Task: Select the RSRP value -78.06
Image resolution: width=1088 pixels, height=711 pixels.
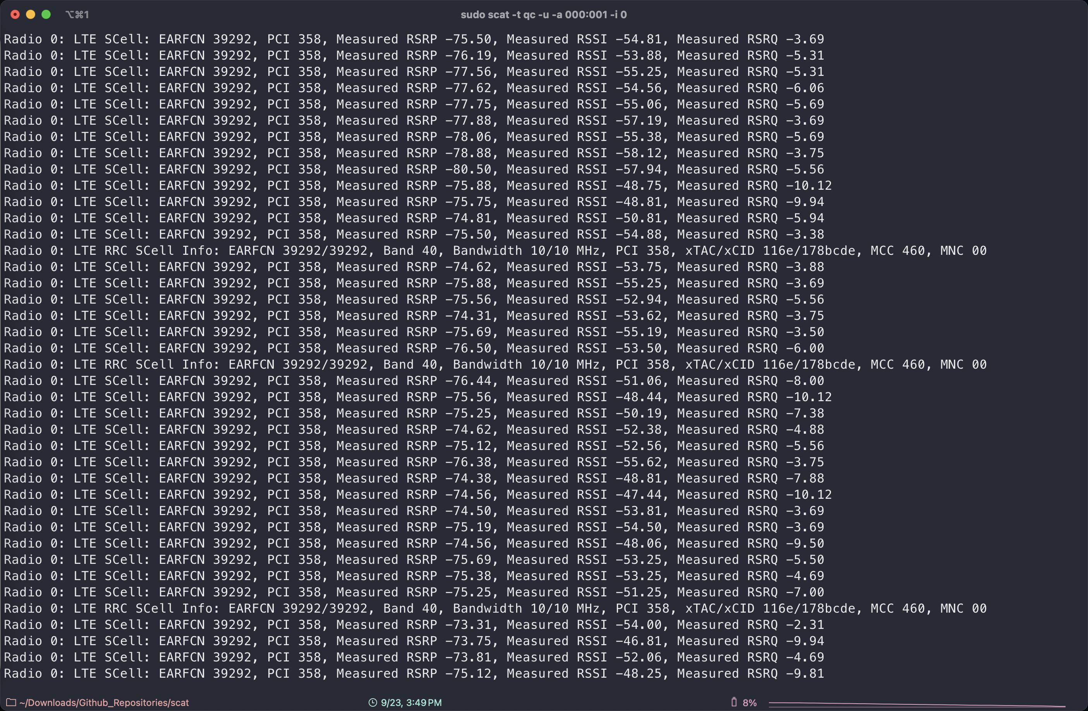Action: tap(468, 137)
